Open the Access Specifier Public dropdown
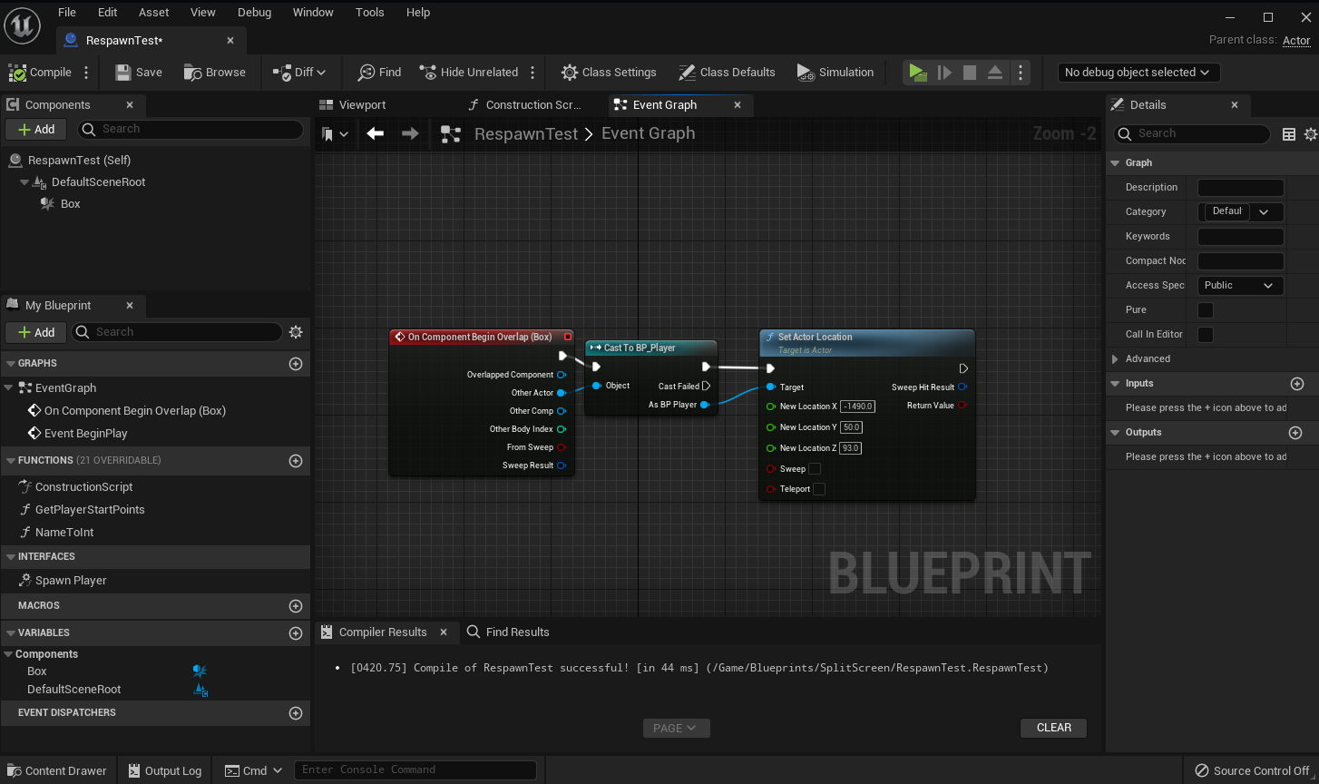Image resolution: width=1319 pixels, height=784 pixels. click(1239, 286)
